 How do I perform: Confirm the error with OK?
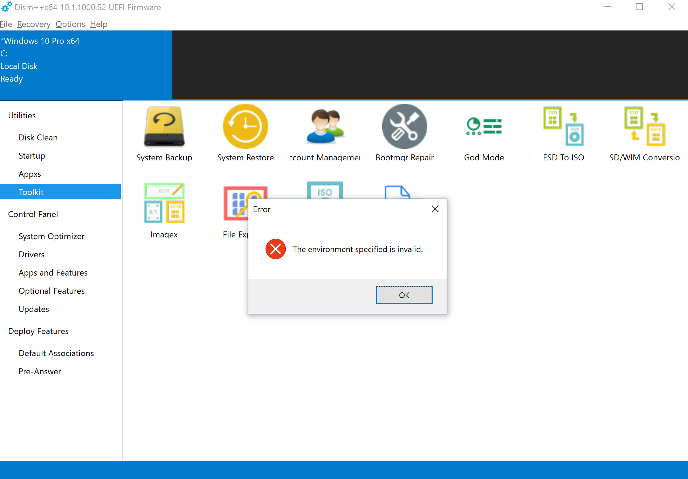tap(404, 295)
